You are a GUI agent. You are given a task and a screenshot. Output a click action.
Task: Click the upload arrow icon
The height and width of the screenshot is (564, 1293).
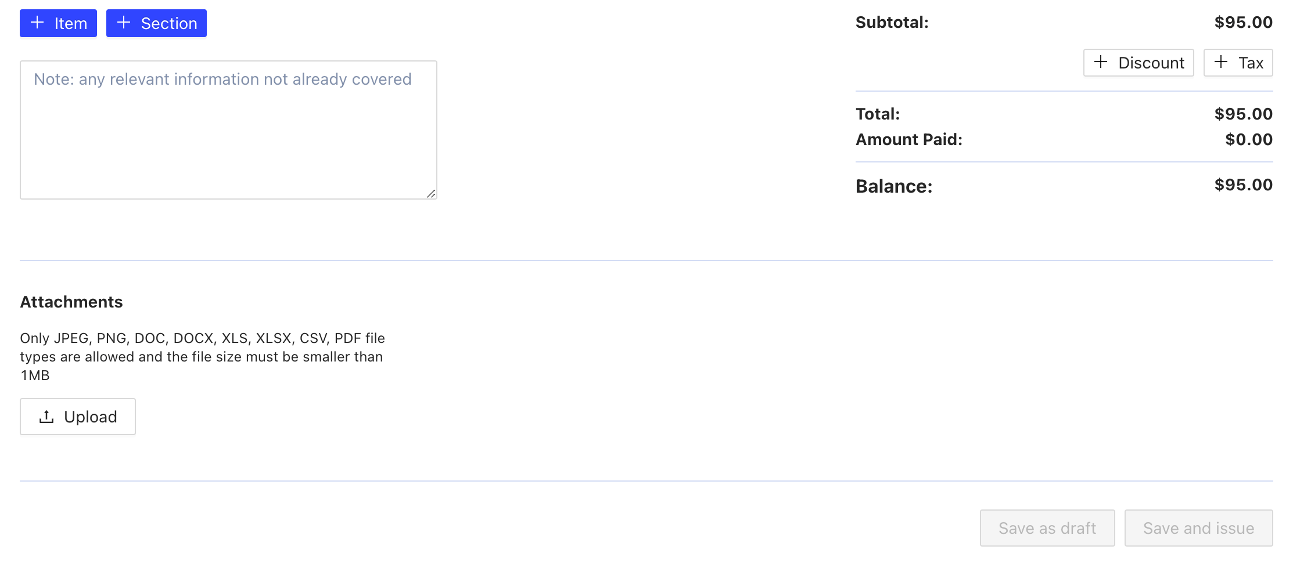pos(46,417)
